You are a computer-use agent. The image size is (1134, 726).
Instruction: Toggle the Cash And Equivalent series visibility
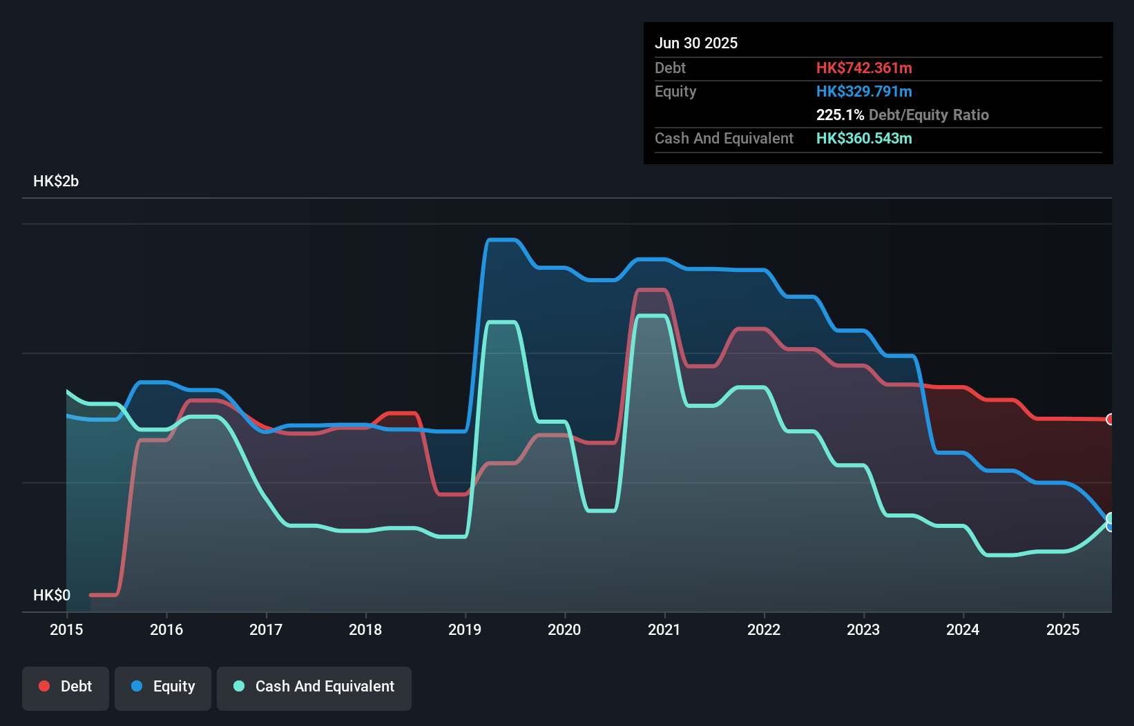click(x=314, y=686)
